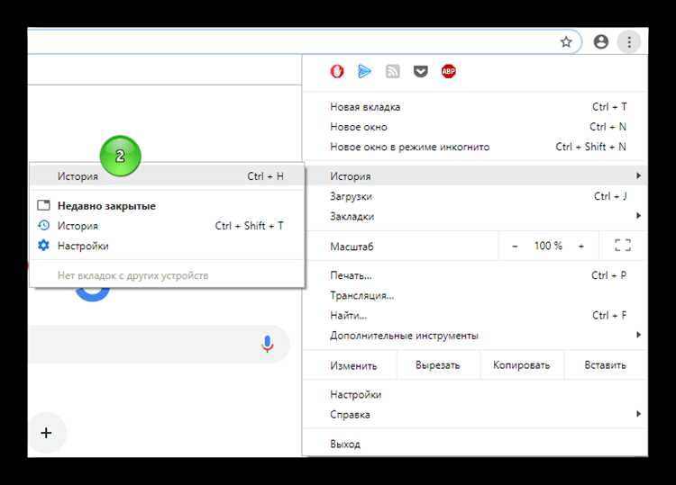Viewport: 676px width, 485px height.
Task: Open История with Ctrl+H in submenu
Action: [168, 176]
